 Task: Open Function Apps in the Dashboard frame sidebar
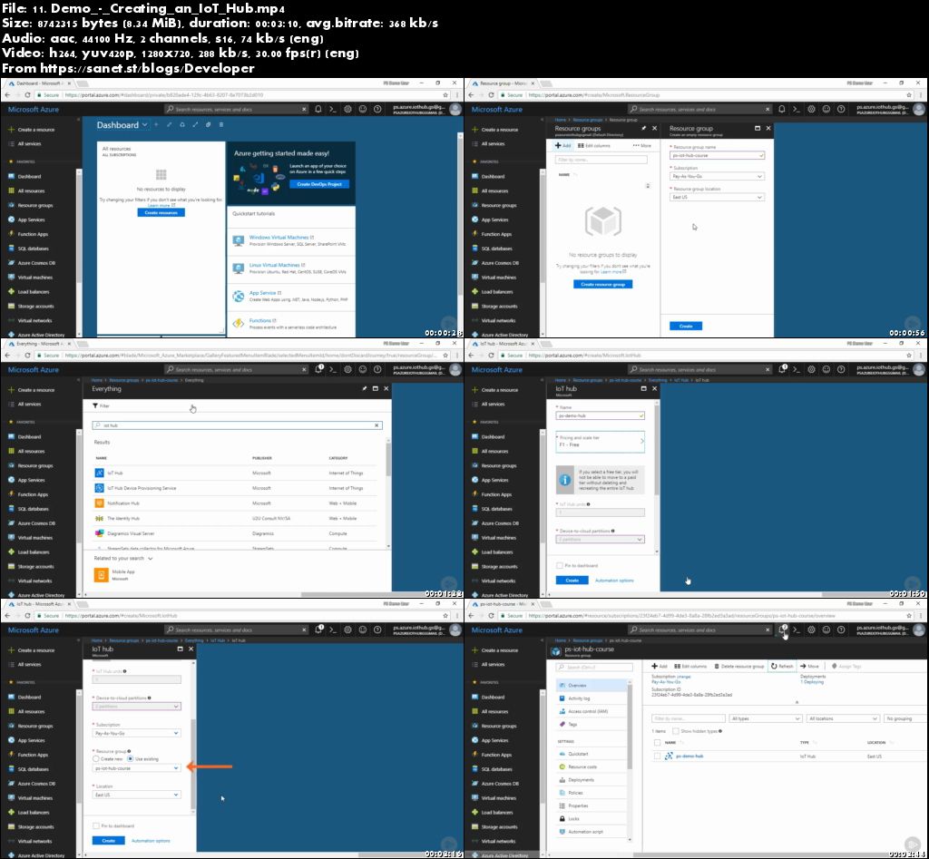[33, 234]
